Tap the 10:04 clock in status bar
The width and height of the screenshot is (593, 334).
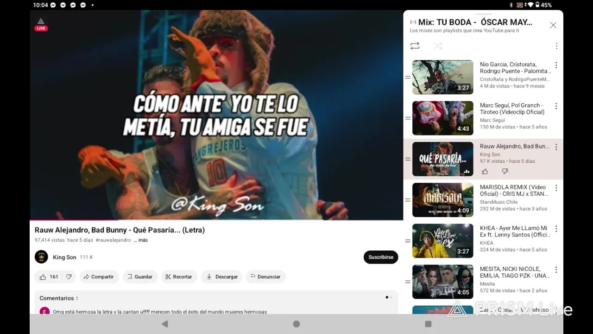[x=40, y=5]
